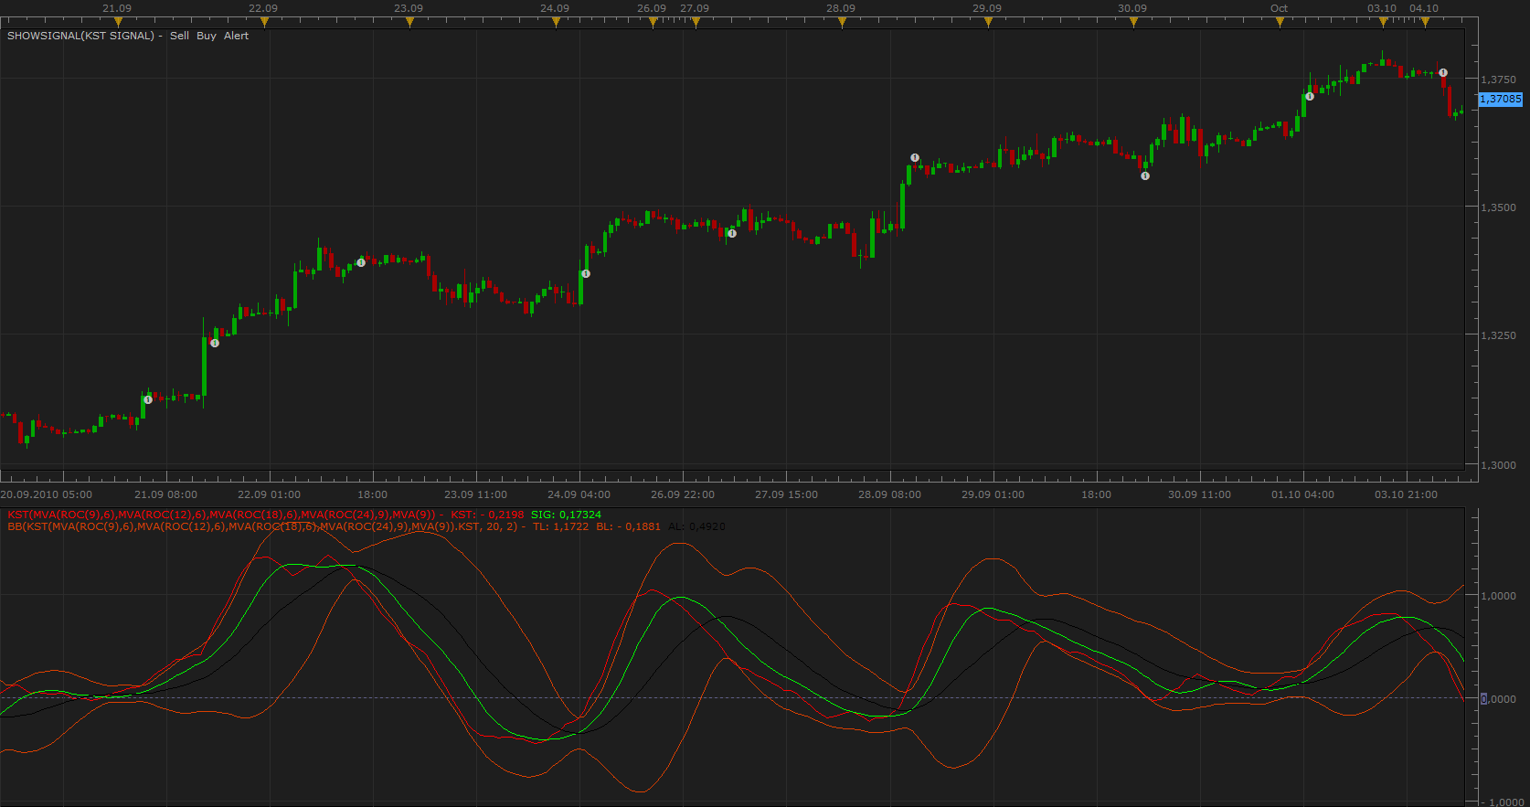Click the 04.10 orange day-separator triangle
Screen dimensions: 1530x807
coord(1425,23)
